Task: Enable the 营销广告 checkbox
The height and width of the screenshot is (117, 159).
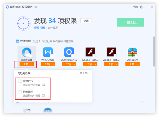Action: [x=20, y=81]
